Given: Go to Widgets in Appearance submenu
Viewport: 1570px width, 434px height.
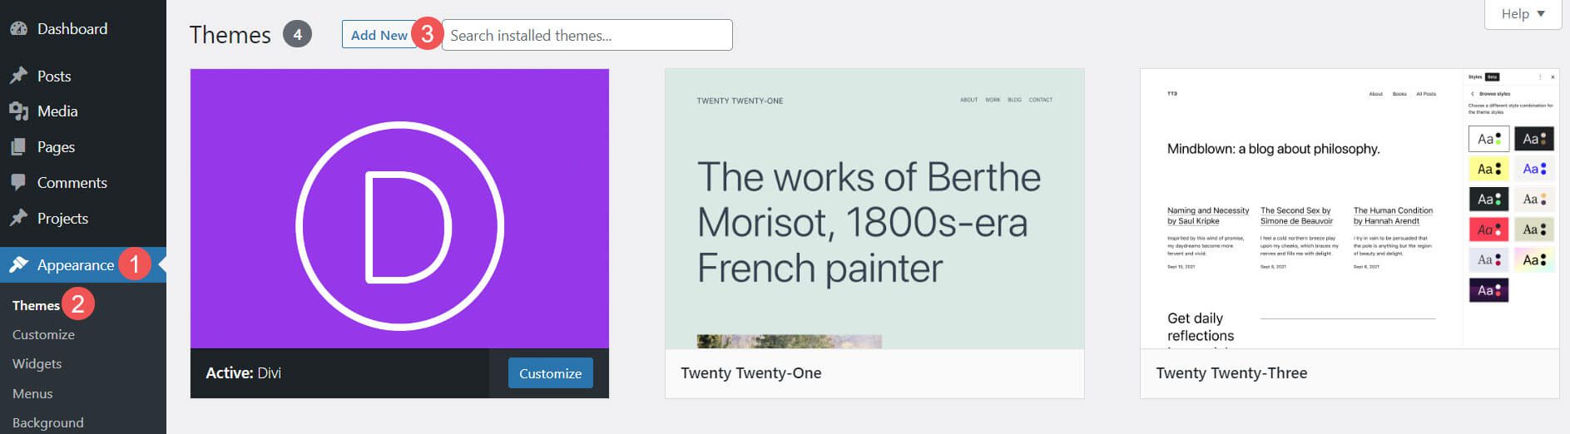Looking at the screenshot, I should pos(37,363).
